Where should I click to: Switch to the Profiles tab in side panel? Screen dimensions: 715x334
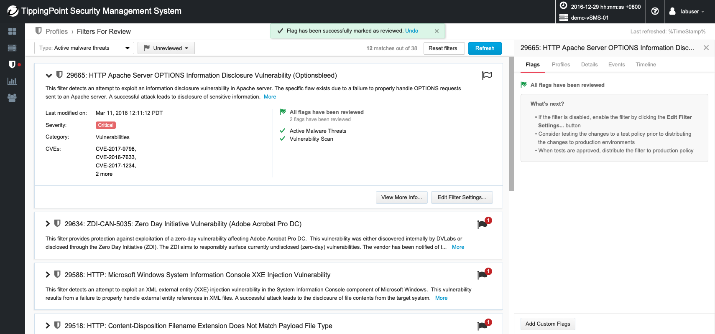pos(561,65)
